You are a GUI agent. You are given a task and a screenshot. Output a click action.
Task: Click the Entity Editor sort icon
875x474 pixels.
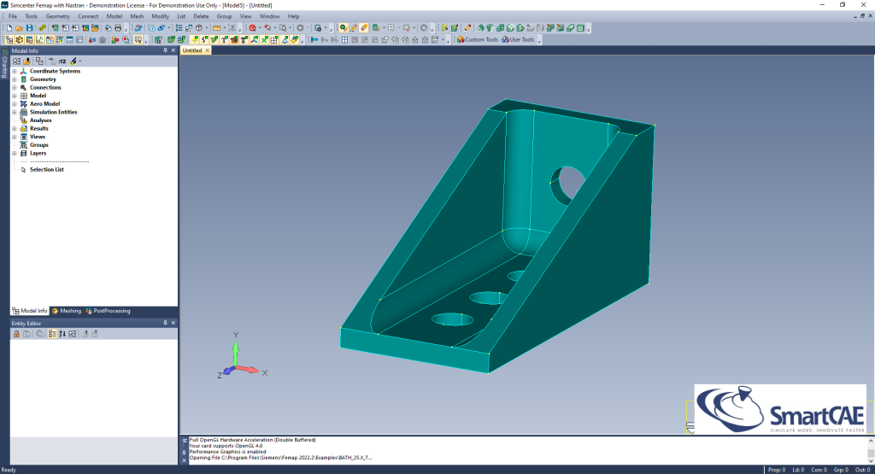[x=62, y=333]
